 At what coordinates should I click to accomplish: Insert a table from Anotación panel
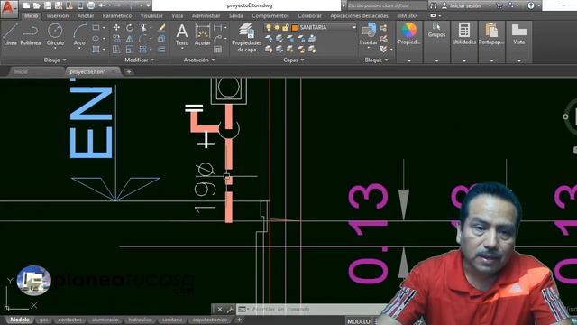click(x=218, y=50)
